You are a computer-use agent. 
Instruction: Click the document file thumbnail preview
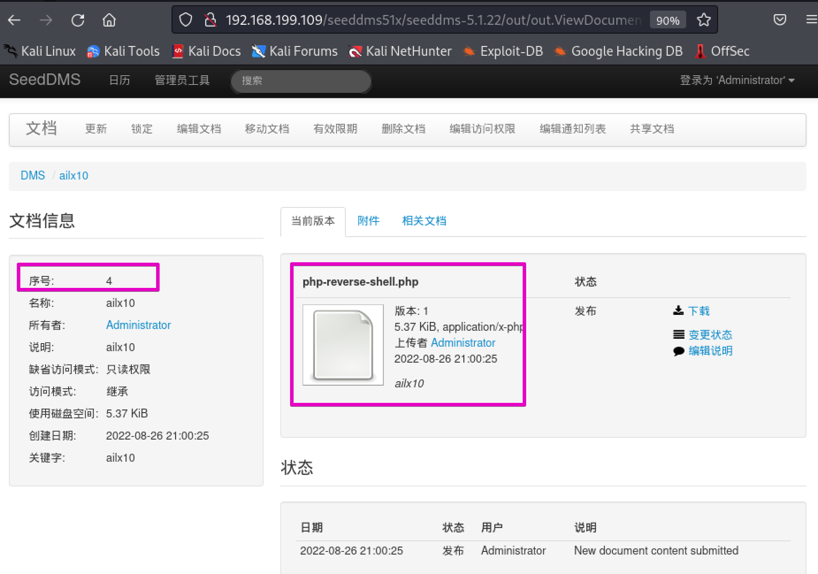point(343,345)
